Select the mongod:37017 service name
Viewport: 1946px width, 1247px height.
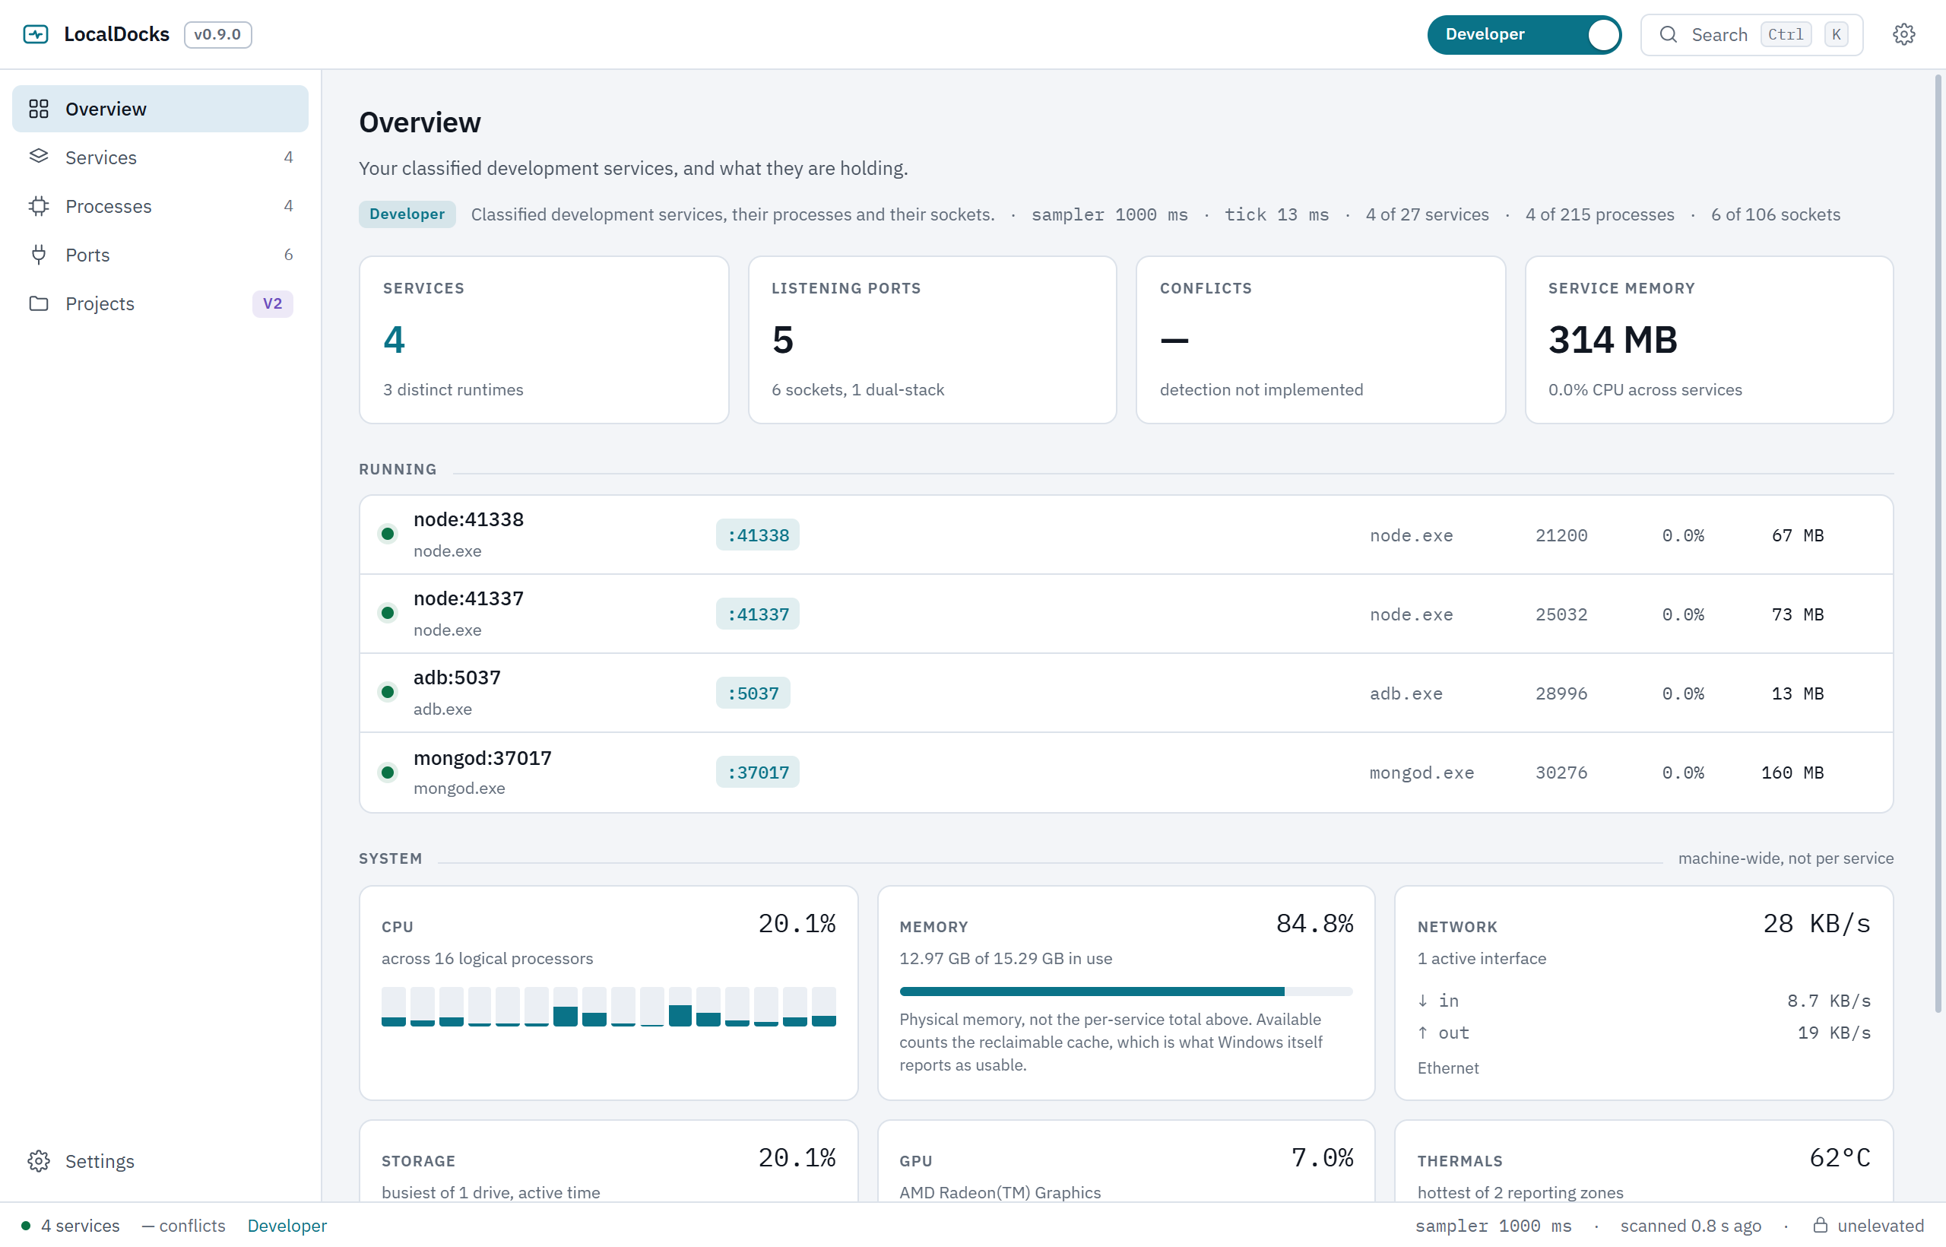(x=483, y=757)
